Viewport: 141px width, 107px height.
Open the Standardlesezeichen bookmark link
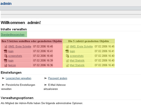tap(13, 35)
